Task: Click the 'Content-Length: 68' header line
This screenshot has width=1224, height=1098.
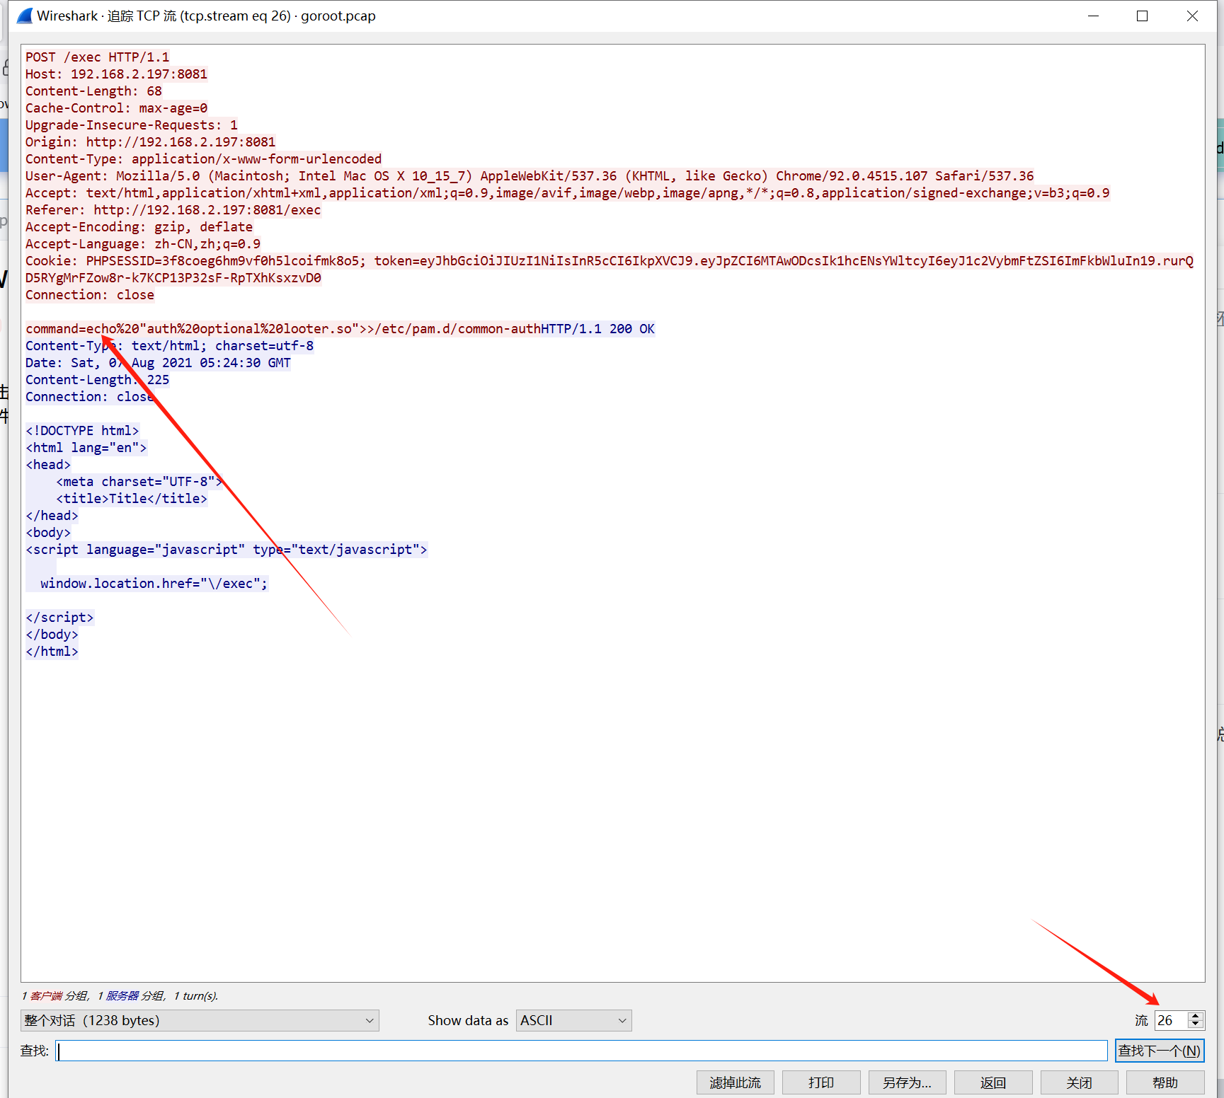Action: [94, 91]
